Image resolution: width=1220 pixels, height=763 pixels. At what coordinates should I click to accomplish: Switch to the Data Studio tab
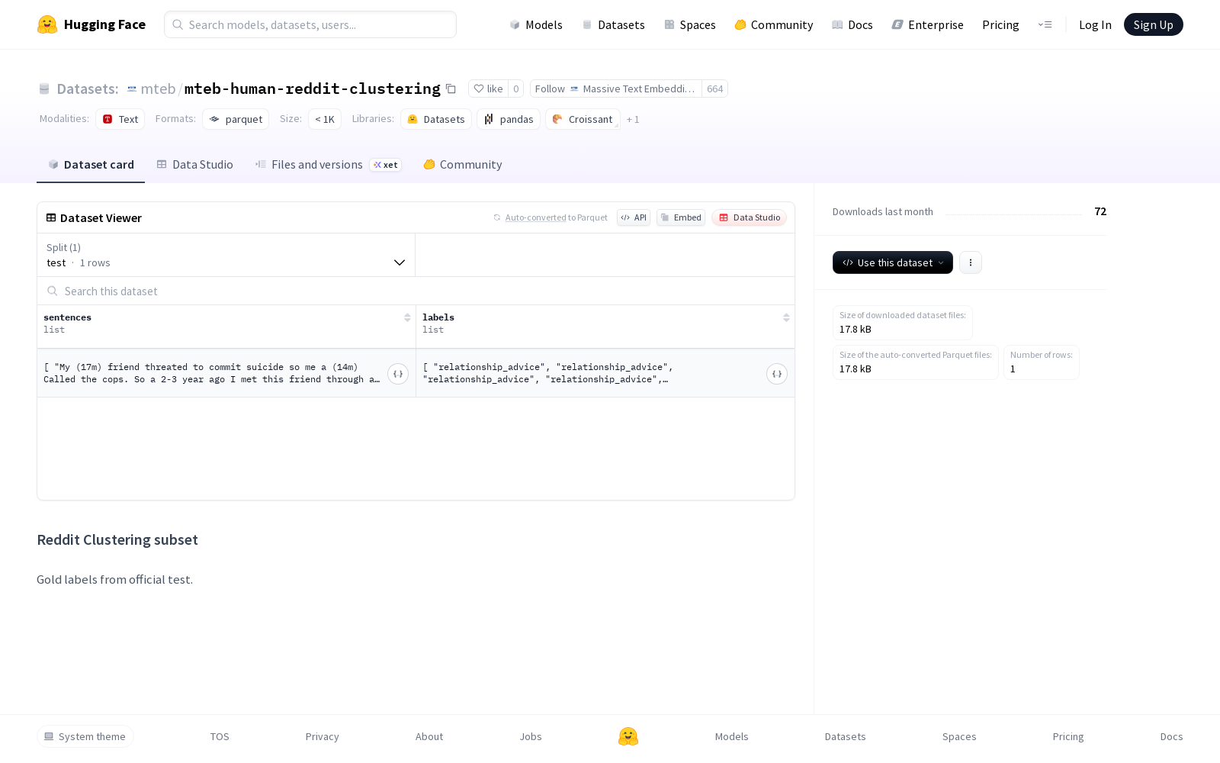195,165
